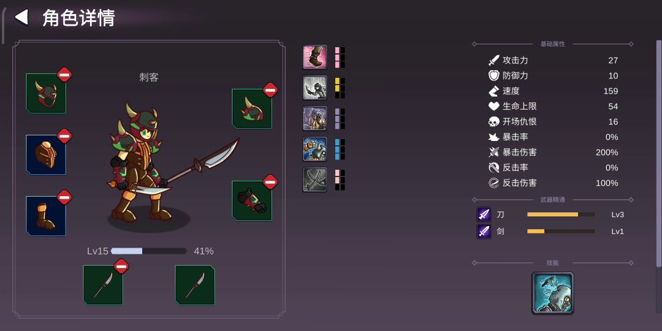This screenshot has height=331, width=662.
Task: Remove the helmet with its red minus
Action: pyautogui.click(x=64, y=75)
